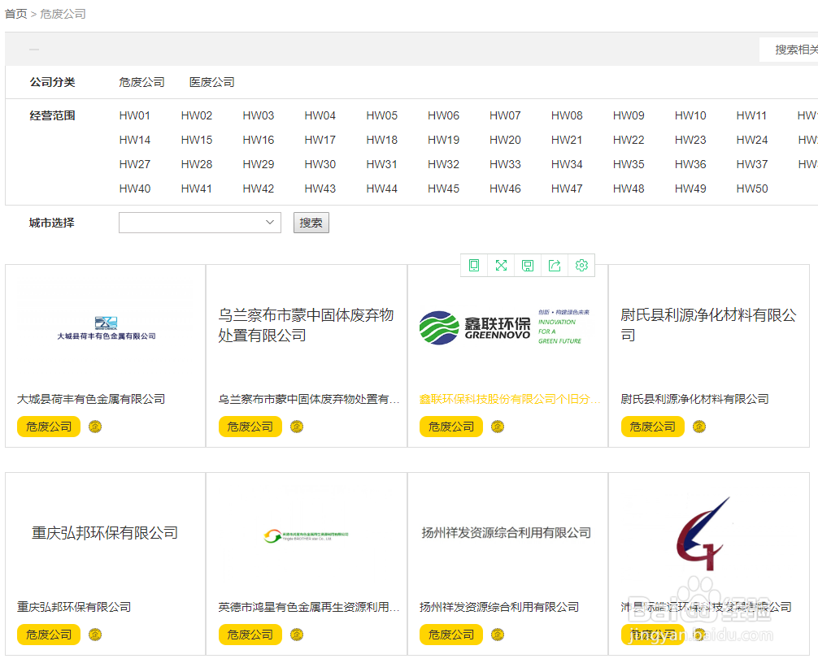Click large 尉氏县利源净化材料有限公司 card title
The height and width of the screenshot is (663, 818).
click(708, 325)
